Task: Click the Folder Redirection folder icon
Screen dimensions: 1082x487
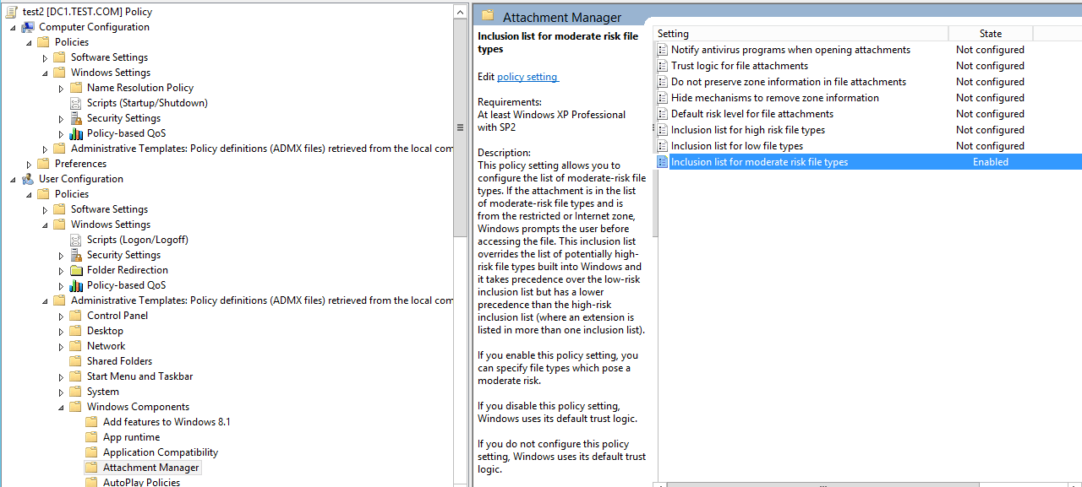Action: tap(75, 270)
